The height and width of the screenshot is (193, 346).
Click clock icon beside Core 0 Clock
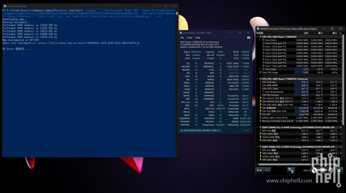point(263,43)
